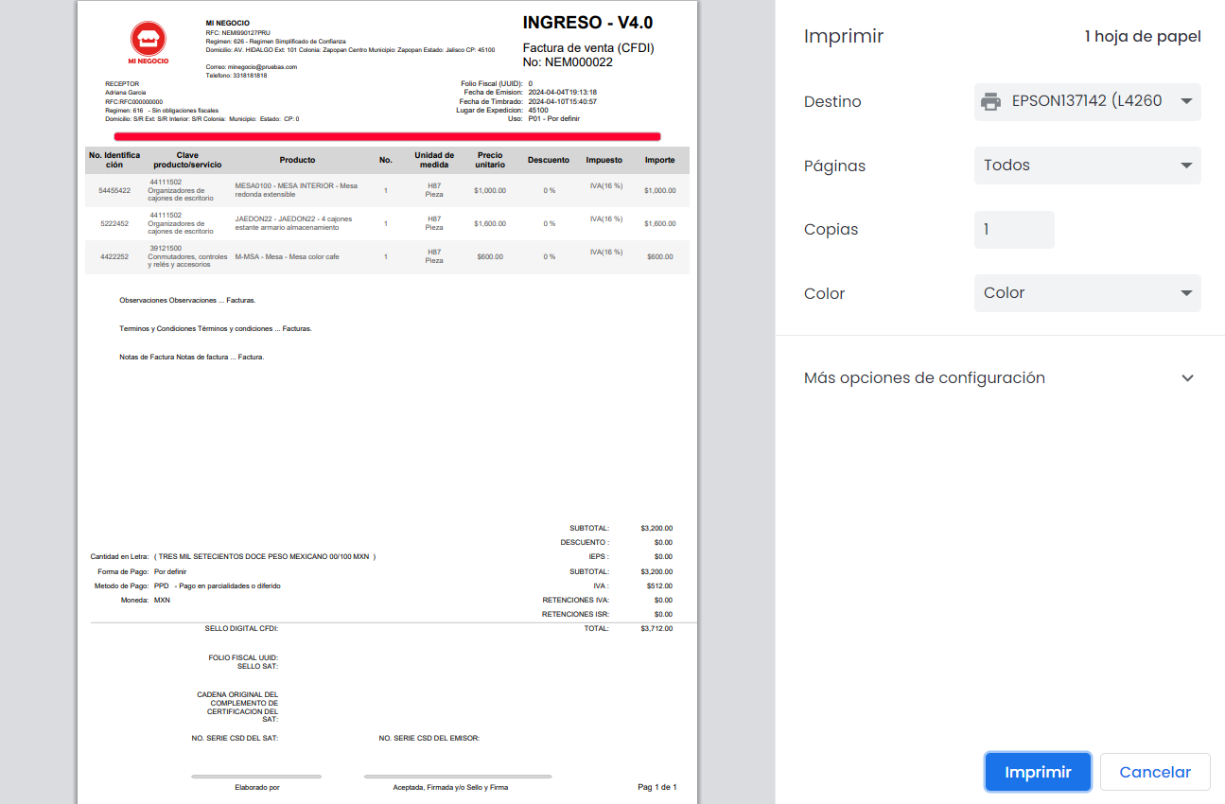Click the 'Pag 1 de 1' footer

point(657,787)
